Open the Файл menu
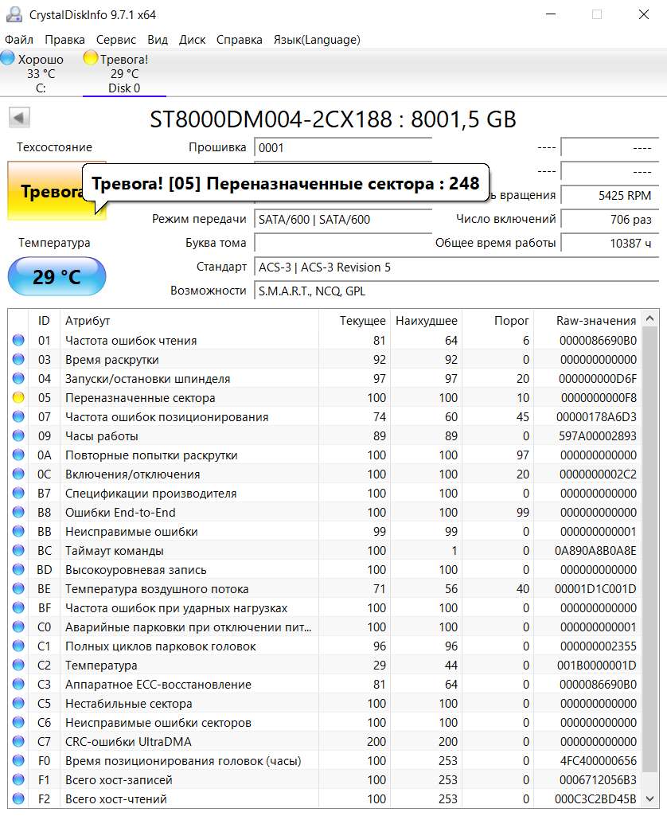Screen dimensions: 667x816 tap(19, 39)
